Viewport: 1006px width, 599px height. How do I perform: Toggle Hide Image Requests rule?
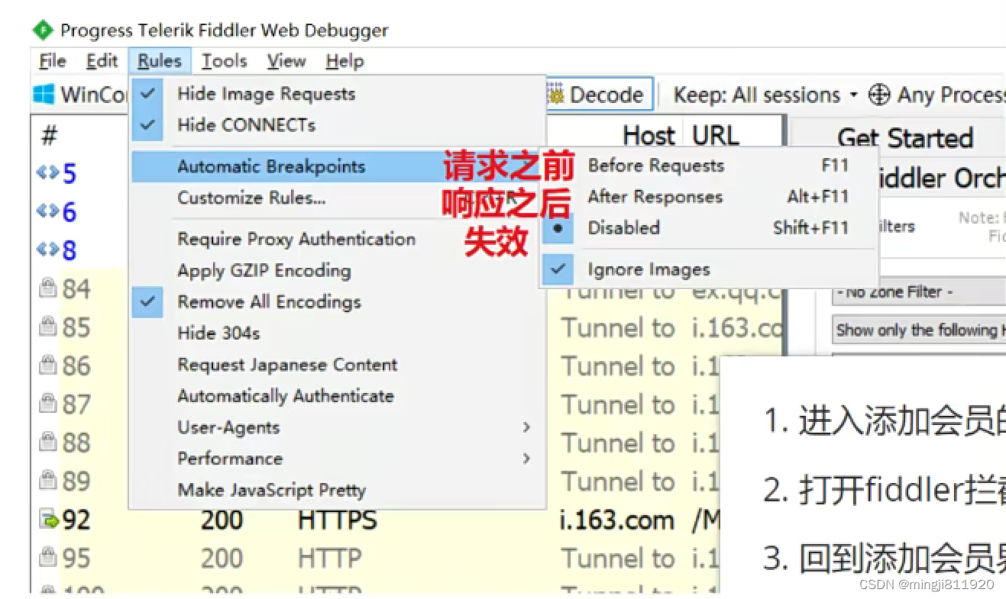click(x=337, y=94)
